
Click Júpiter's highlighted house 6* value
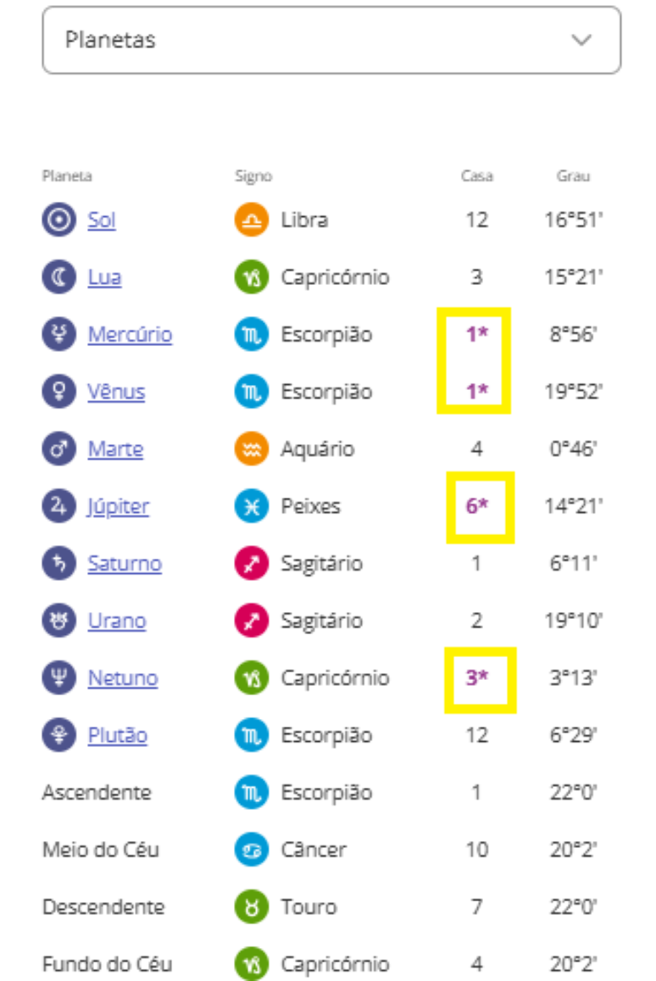pyautogui.click(x=476, y=506)
